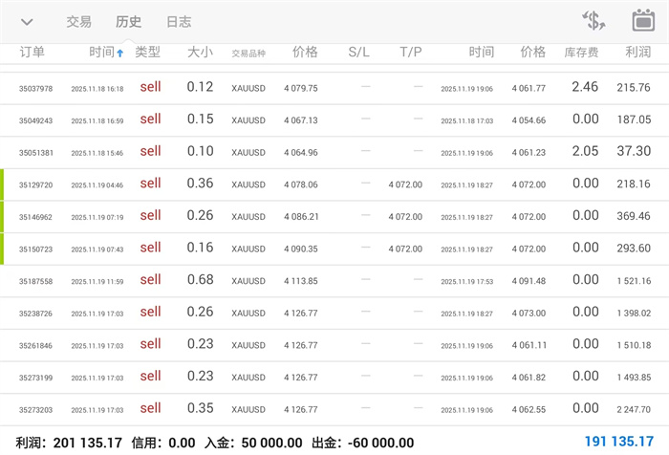
Task: Click the 库存费 column header
Action: 582,53
